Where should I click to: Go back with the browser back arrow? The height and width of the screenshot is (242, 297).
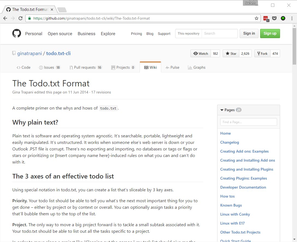point(5,18)
